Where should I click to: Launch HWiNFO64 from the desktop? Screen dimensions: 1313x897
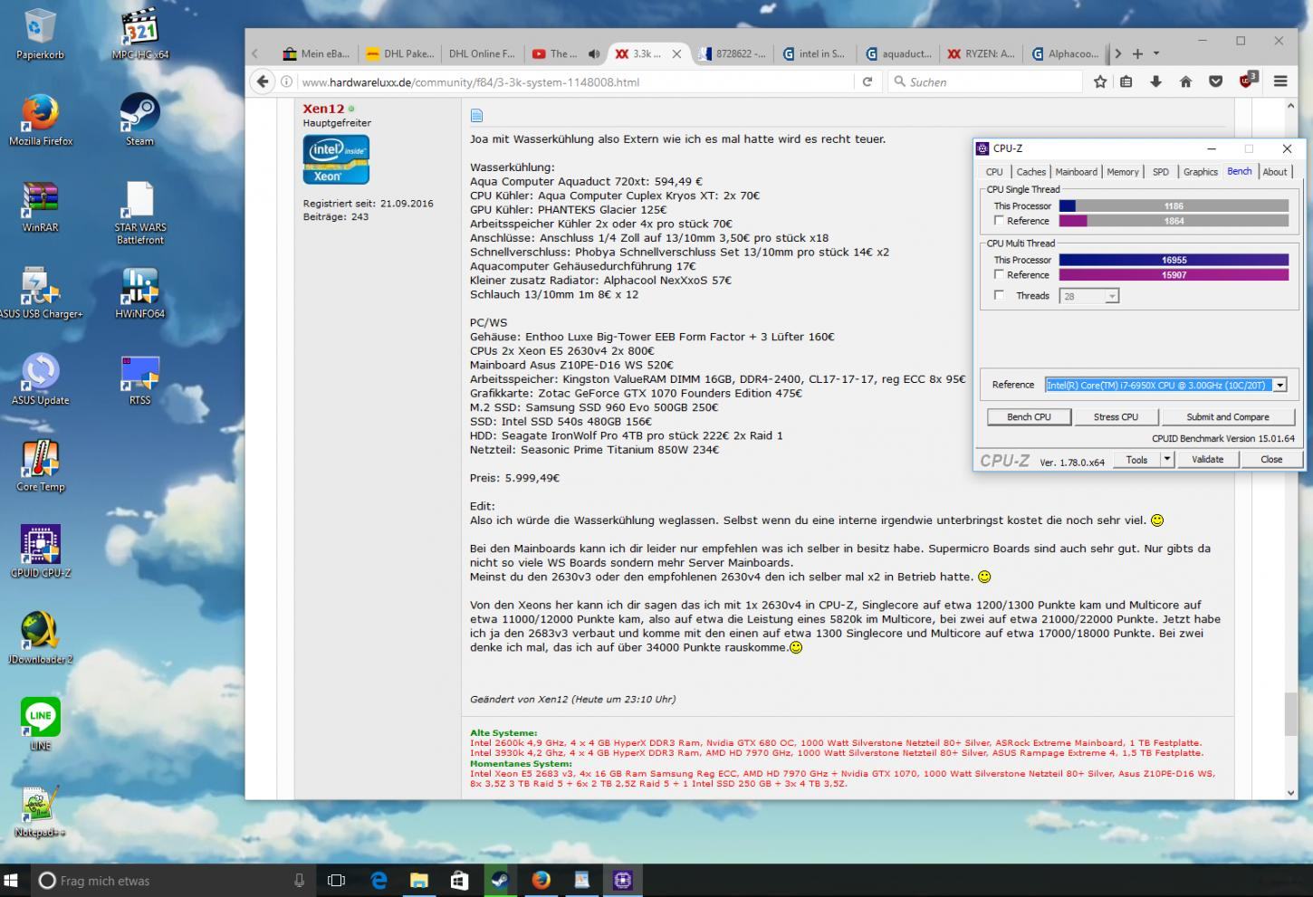[140, 291]
